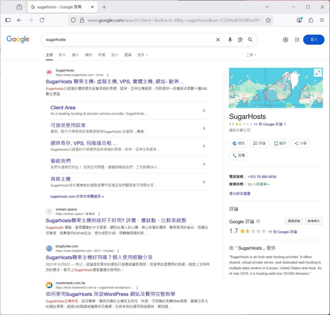Save the business with 儲存 button
The height and width of the screenshot is (315, 330).
pyautogui.click(x=280, y=143)
